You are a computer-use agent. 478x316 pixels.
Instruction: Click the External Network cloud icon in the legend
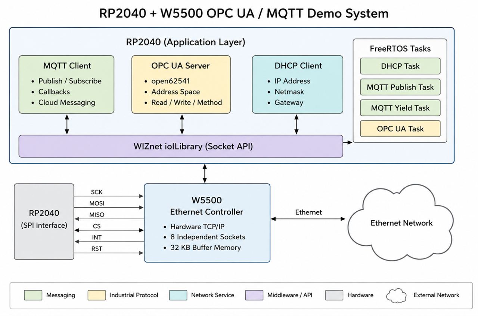(396, 295)
